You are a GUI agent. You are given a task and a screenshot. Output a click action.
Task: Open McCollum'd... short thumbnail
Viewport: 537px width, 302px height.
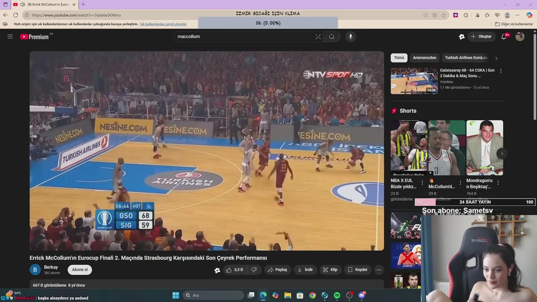click(447, 148)
